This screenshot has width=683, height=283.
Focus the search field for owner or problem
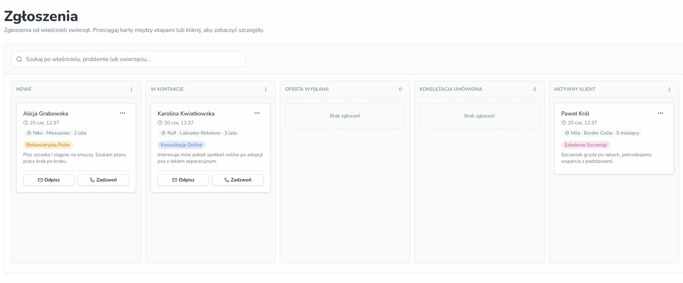[x=128, y=59]
